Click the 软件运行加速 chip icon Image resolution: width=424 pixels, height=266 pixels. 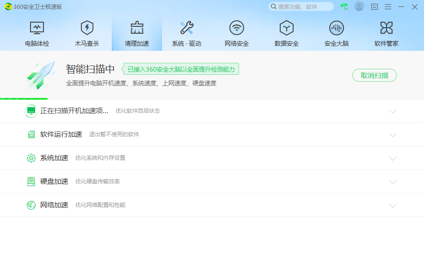click(31, 134)
